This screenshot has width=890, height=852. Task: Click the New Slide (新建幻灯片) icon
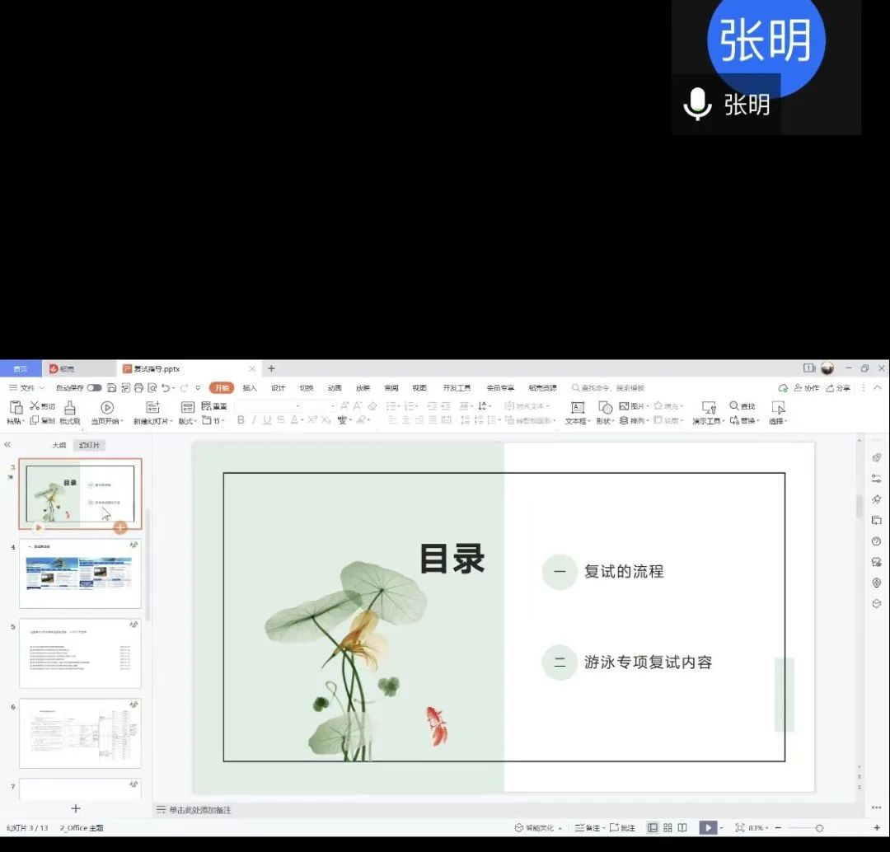pos(152,407)
